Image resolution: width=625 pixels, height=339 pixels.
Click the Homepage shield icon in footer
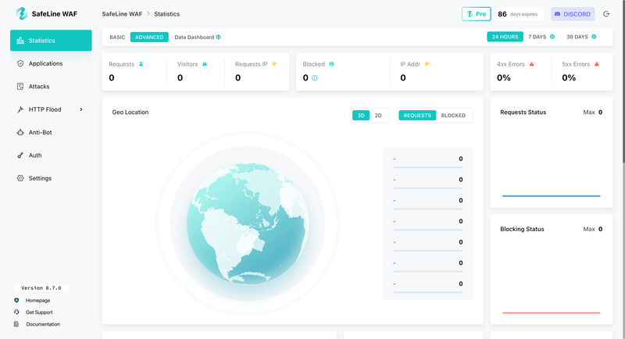point(16,301)
